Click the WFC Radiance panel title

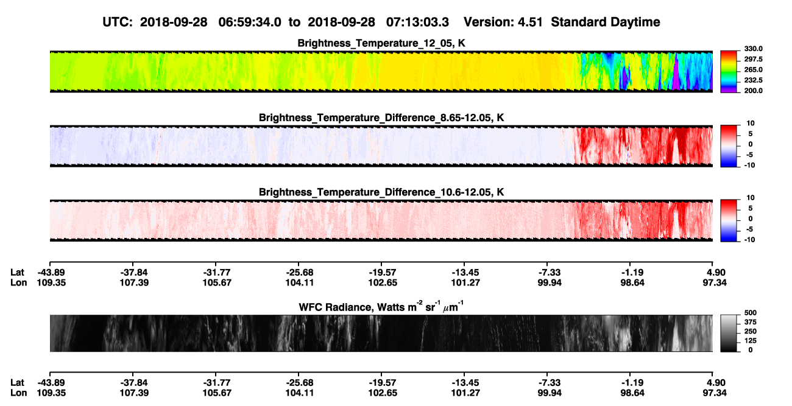381,307
